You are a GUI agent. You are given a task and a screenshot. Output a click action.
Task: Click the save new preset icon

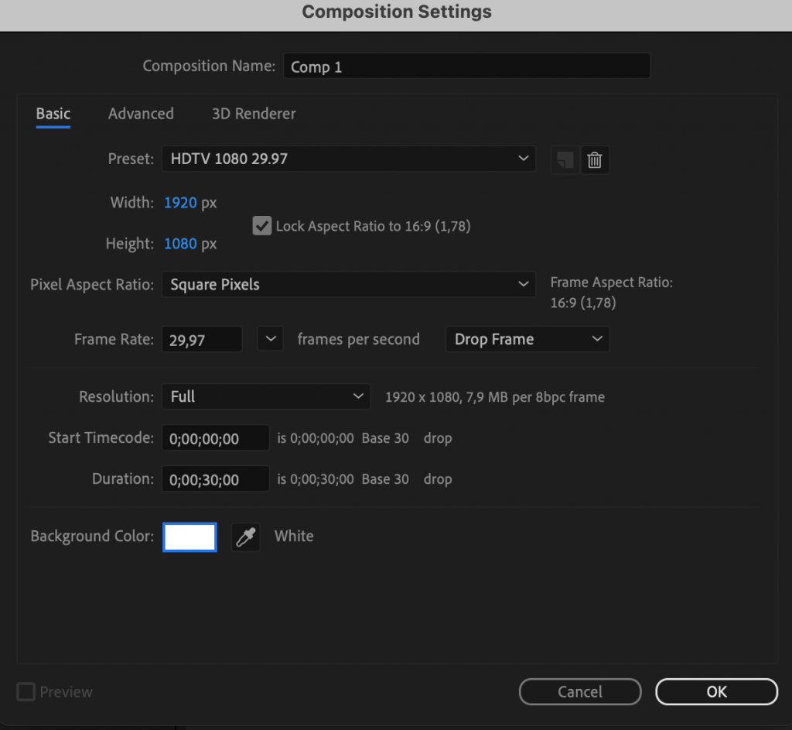coord(564,159)
